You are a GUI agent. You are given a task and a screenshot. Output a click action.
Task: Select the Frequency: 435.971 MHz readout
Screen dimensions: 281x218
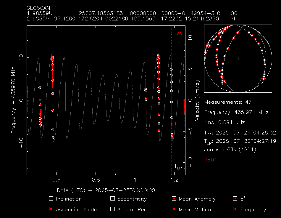tap(236, 112)
